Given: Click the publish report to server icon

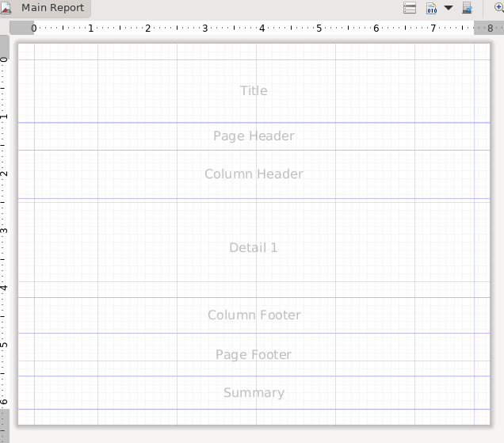Looking at the screenshot, I should 468,8.
